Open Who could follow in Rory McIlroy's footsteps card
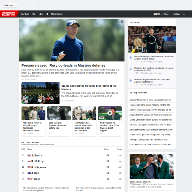Screen dimensions: 192x192 click(33, 121)
